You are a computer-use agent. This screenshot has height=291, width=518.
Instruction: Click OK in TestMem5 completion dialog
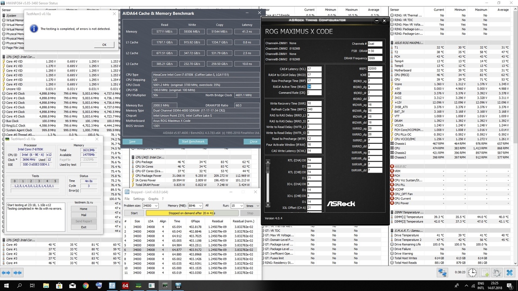[x=104, y=45]
